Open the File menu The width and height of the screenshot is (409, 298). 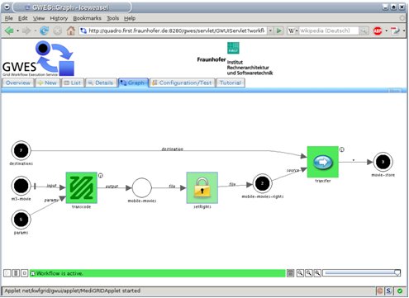click(x=9, y=18)
